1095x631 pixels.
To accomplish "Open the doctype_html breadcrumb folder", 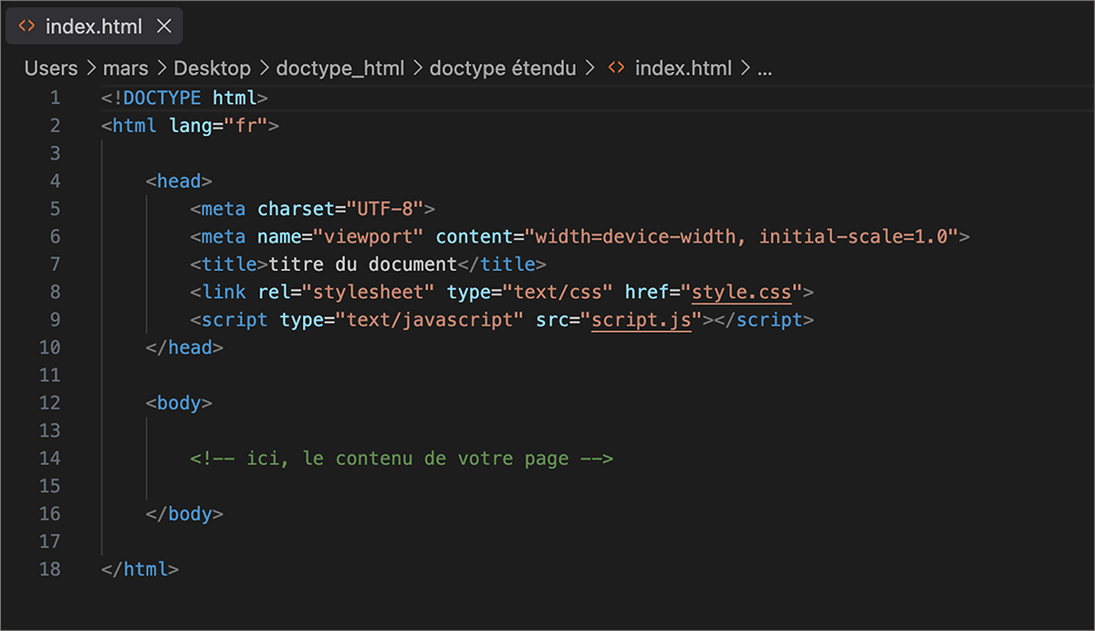I will coord(339,67).
